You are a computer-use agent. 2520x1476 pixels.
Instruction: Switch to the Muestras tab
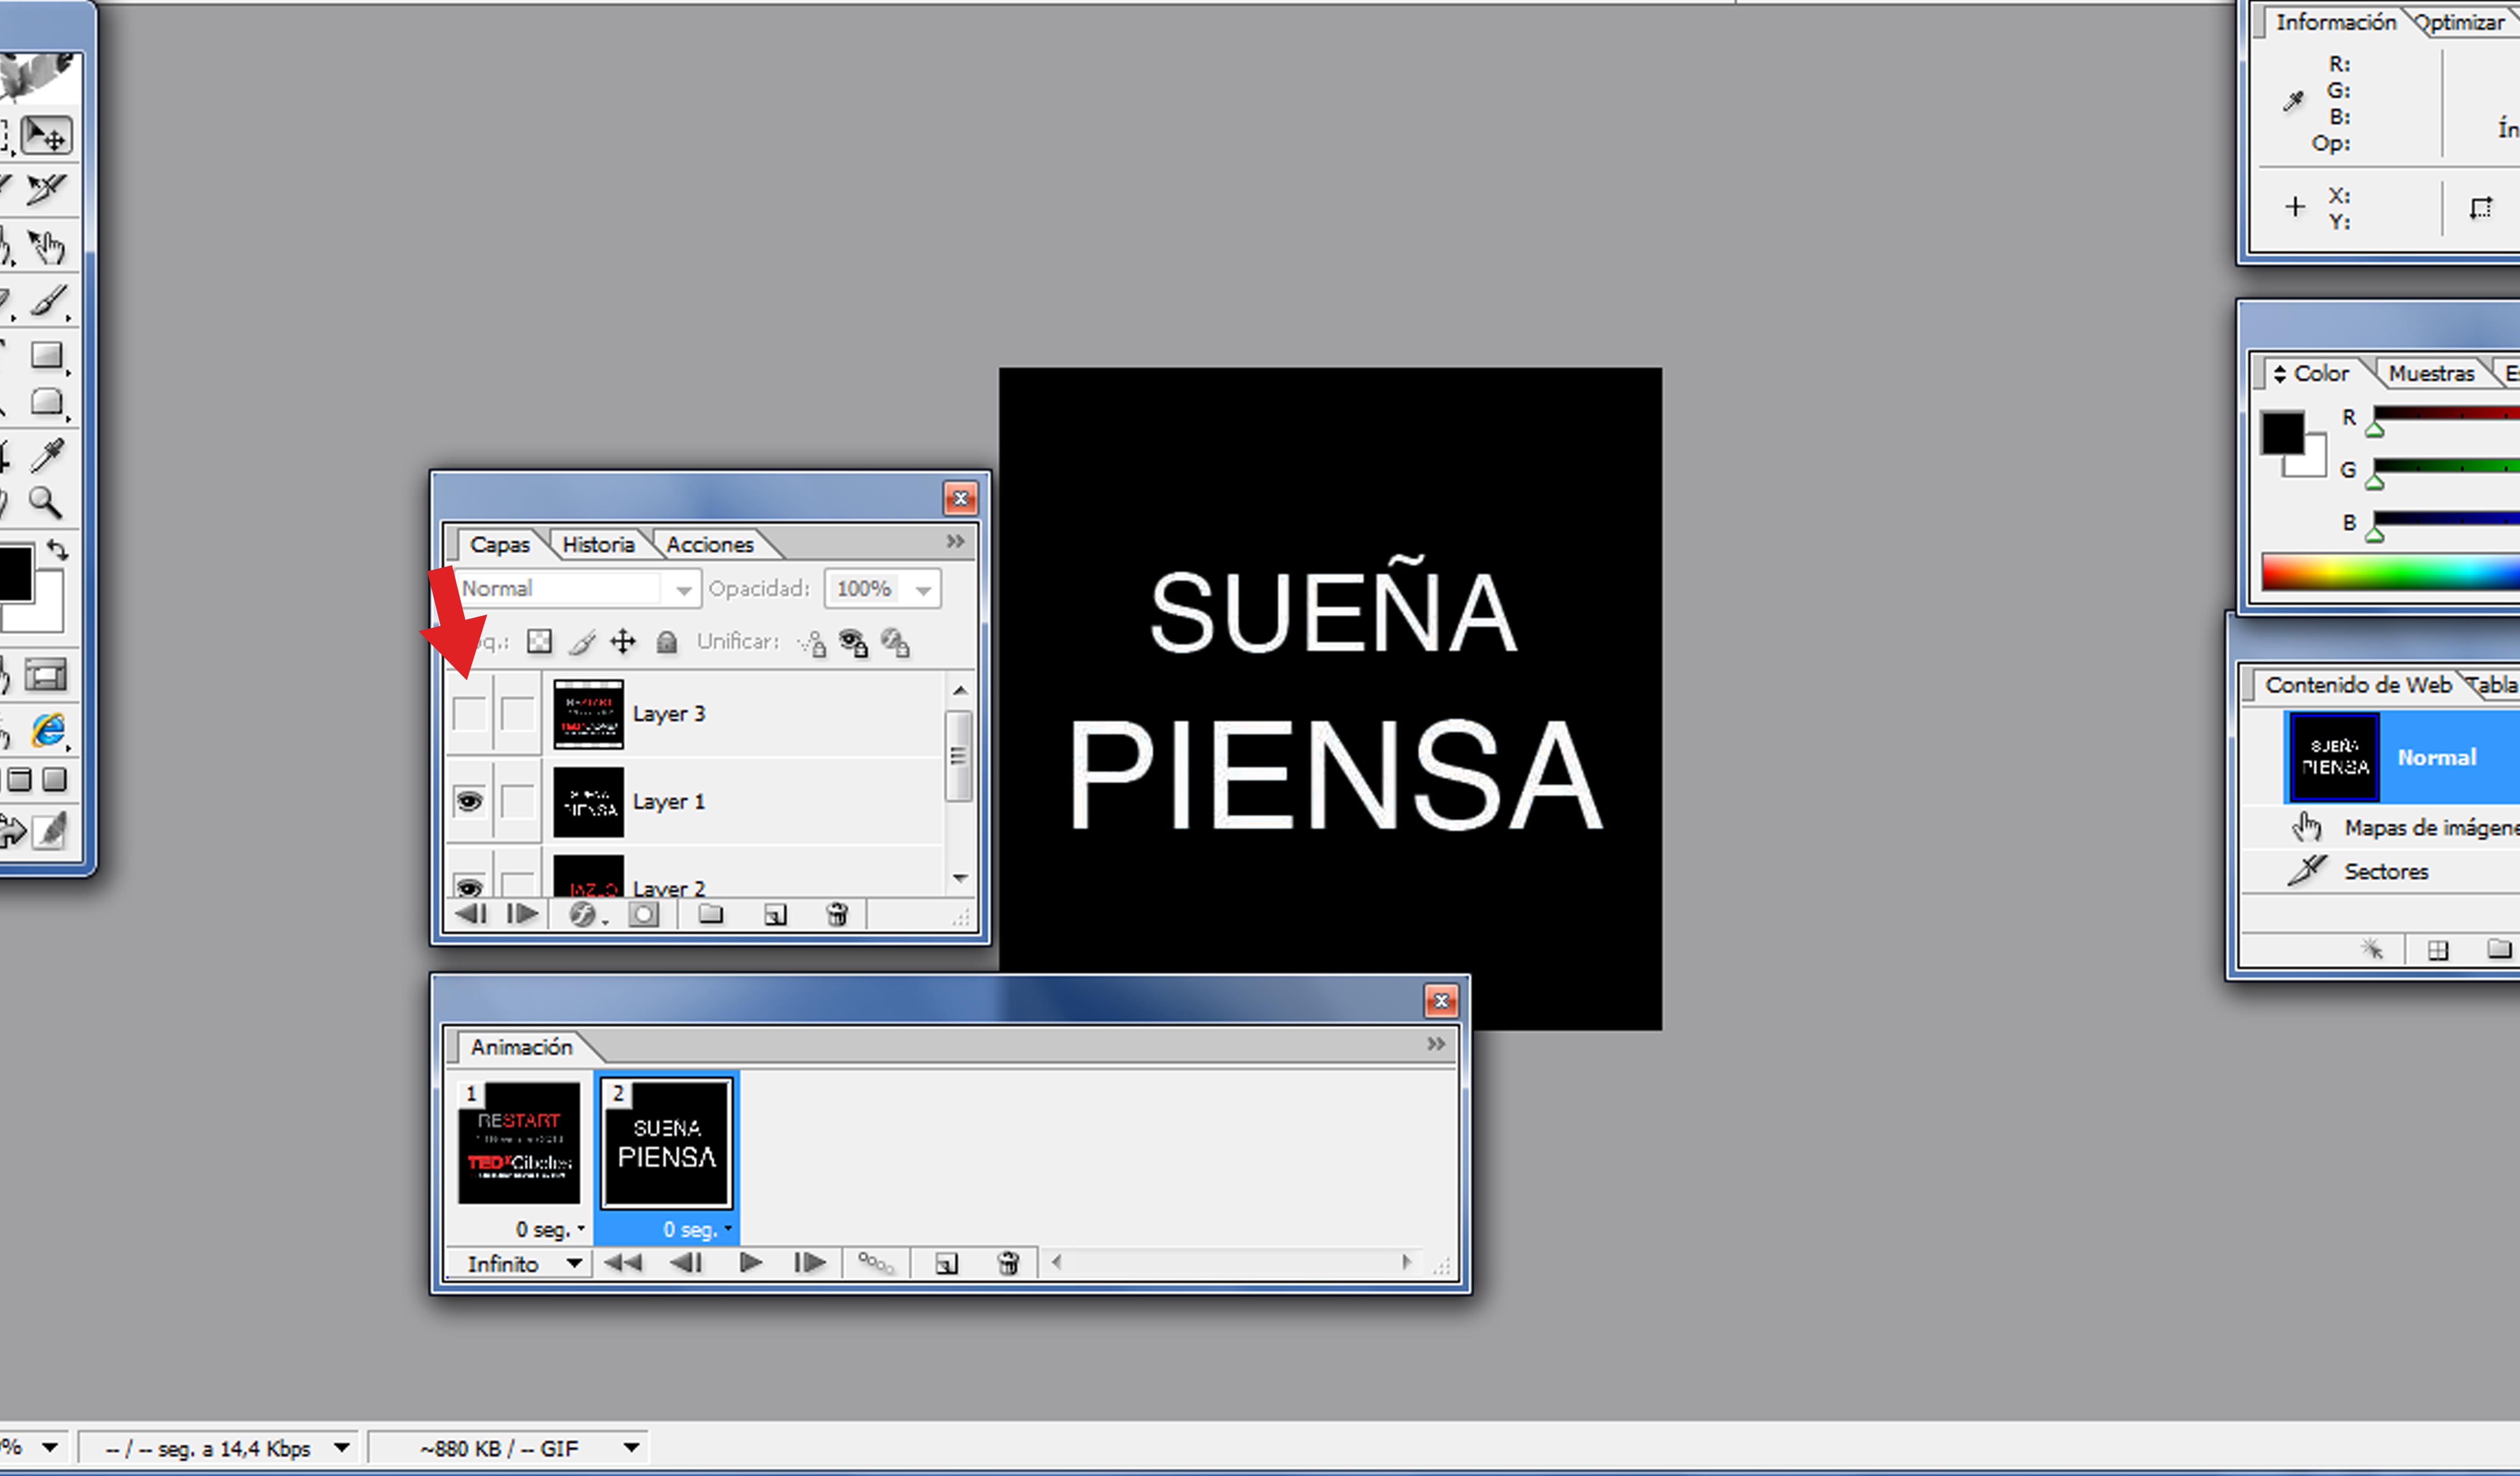pyautogui.click(x=2430, y=374)
